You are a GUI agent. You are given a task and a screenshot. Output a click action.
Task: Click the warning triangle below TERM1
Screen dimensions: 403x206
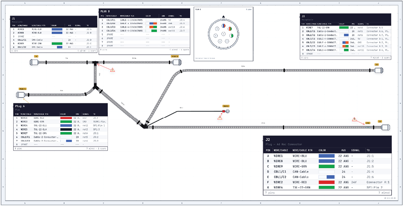(220, 117)
